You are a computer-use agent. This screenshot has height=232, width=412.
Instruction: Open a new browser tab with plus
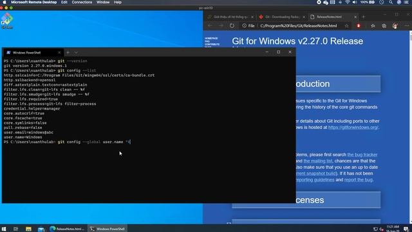364,17
